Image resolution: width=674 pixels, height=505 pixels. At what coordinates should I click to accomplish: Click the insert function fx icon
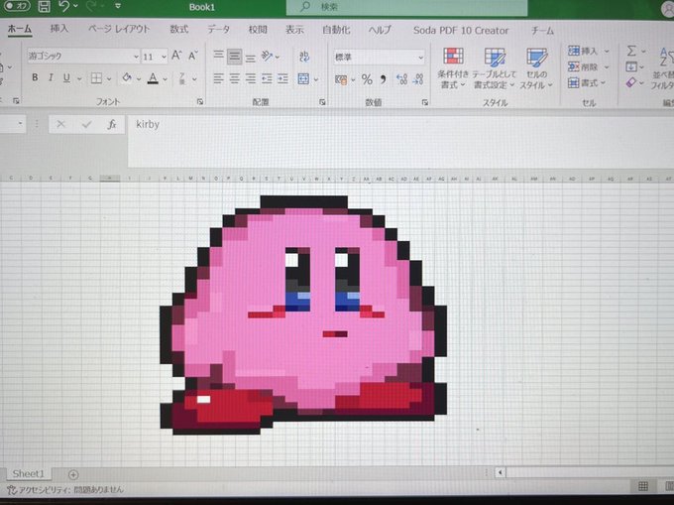pos(112,124)
